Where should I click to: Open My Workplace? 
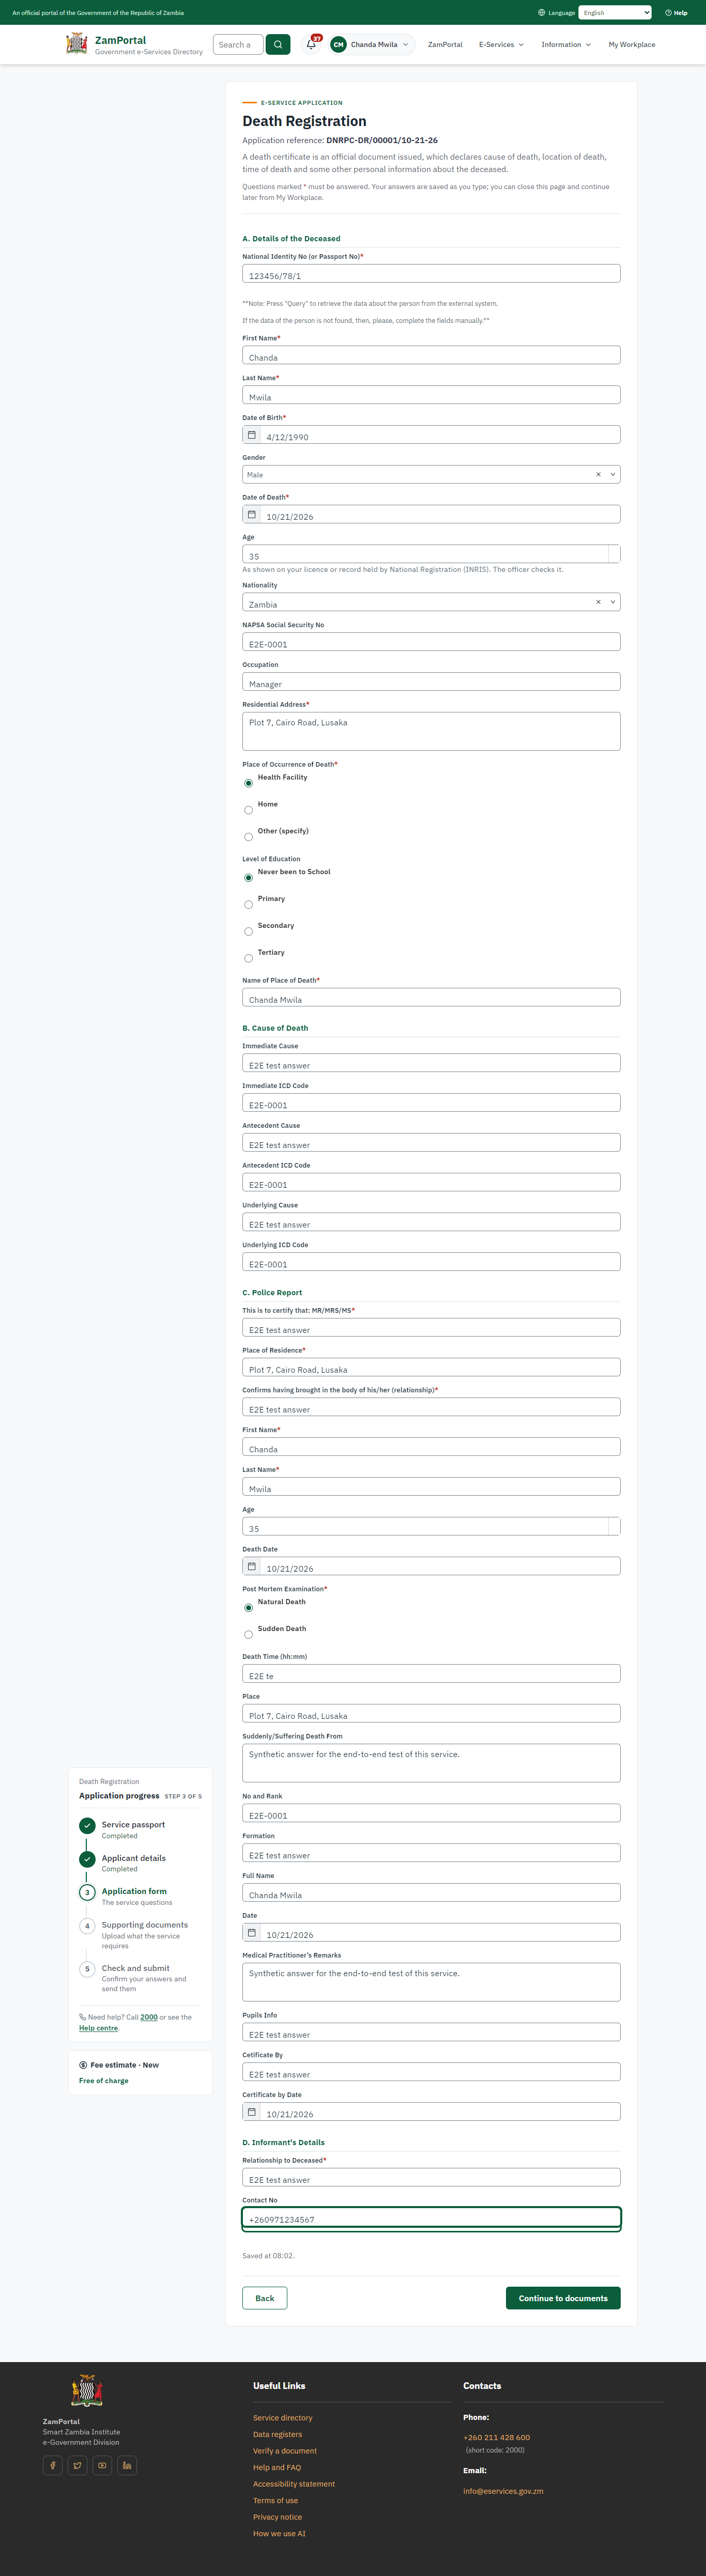tap(632, 44)
